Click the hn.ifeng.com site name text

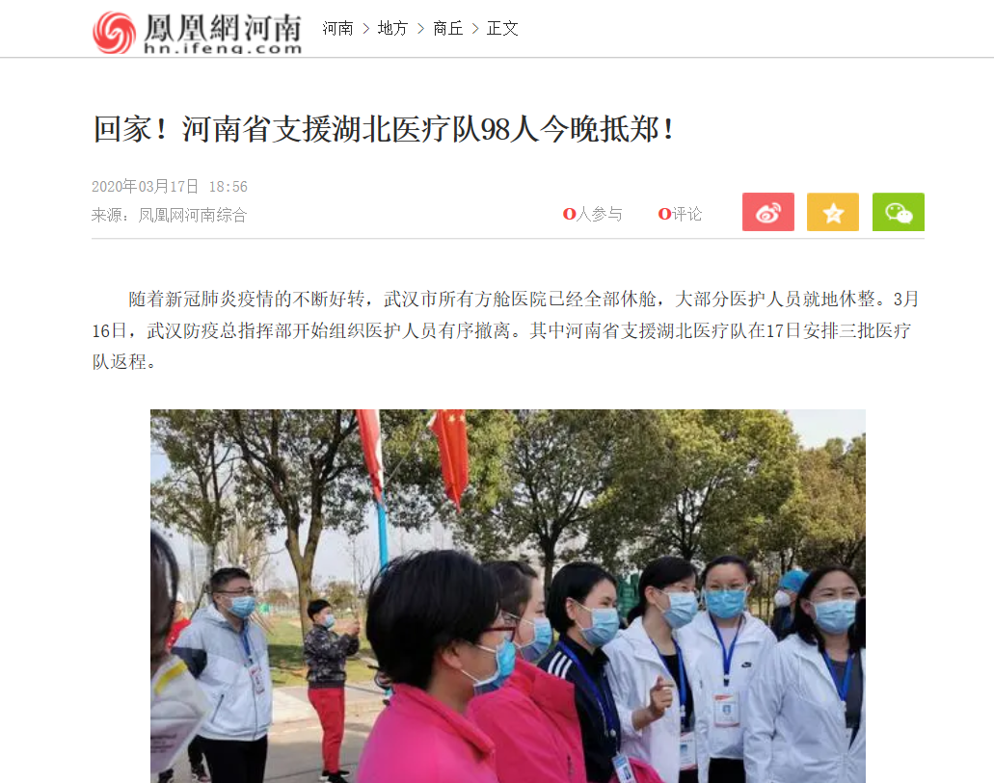(223, 48)
